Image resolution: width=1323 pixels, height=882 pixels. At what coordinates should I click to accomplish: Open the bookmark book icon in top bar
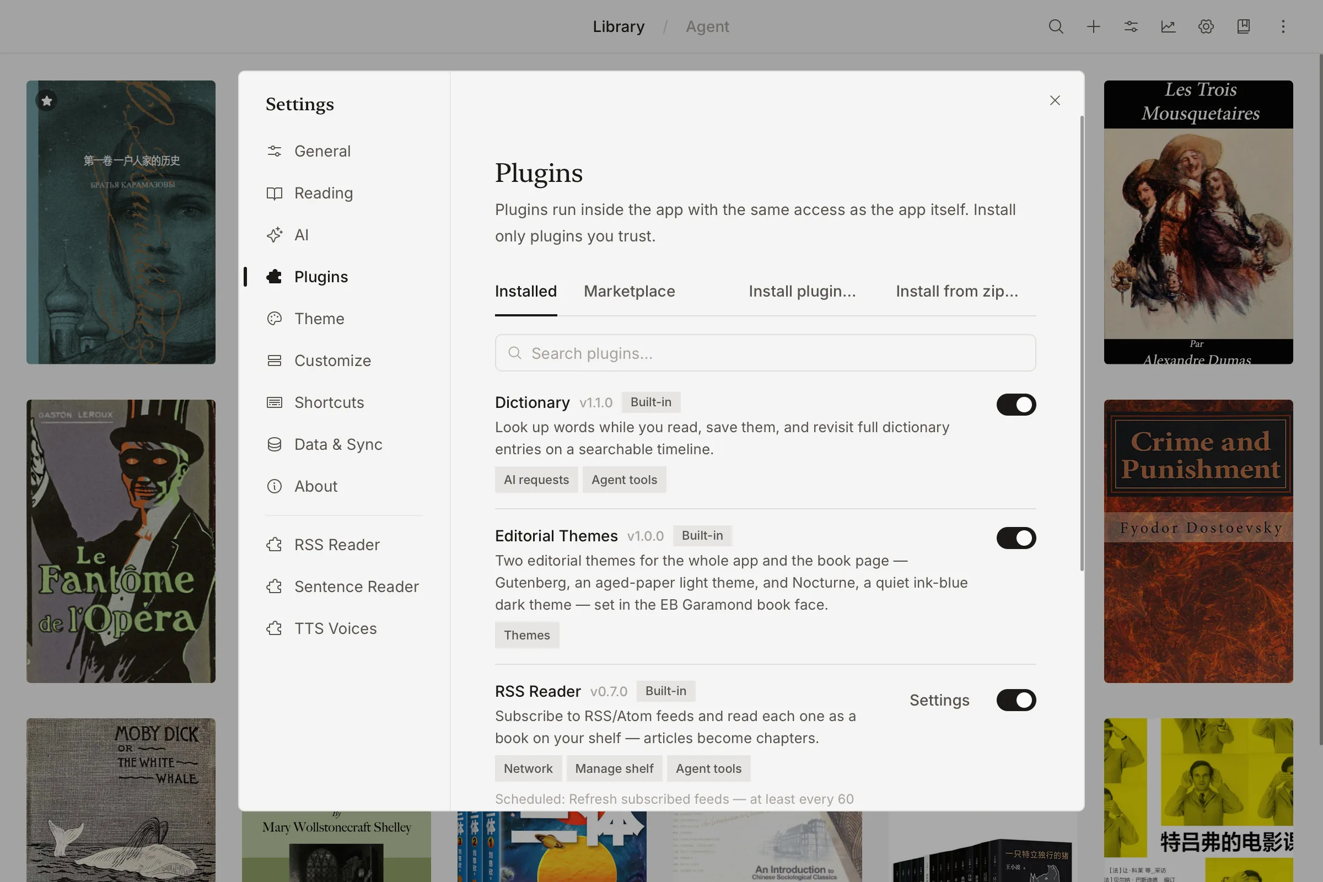coord(1244,26)
